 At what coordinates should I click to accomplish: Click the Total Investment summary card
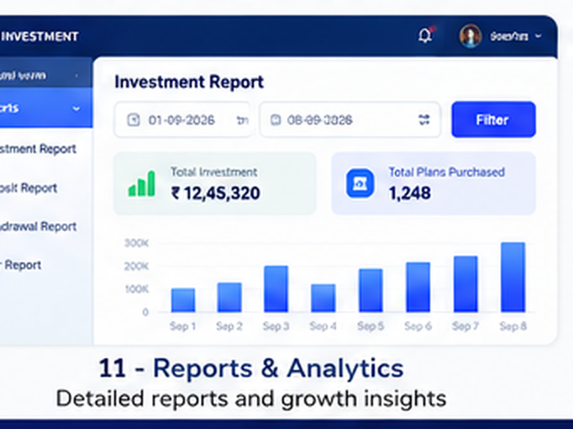click(214, 183)
